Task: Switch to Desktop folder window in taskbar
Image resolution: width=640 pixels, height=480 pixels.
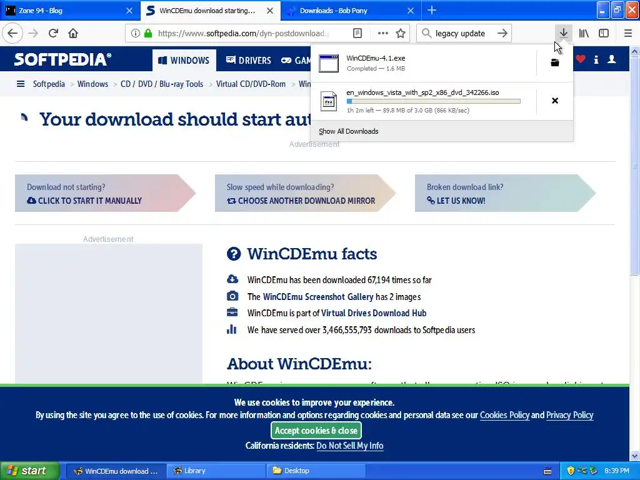Action: [x=316, y=471]
